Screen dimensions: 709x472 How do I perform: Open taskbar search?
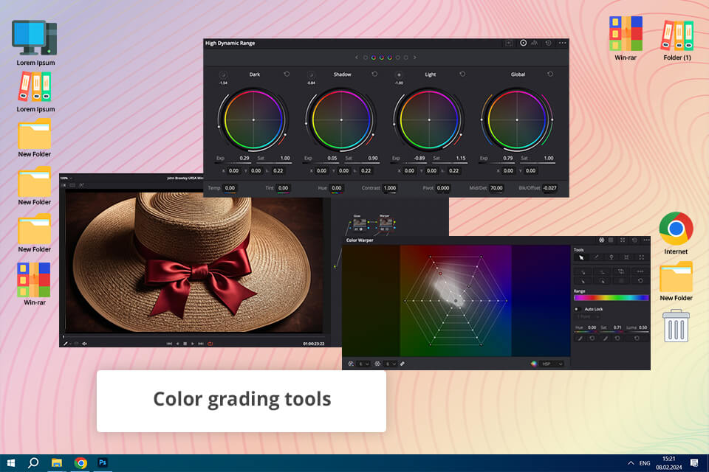pos(33,463)
